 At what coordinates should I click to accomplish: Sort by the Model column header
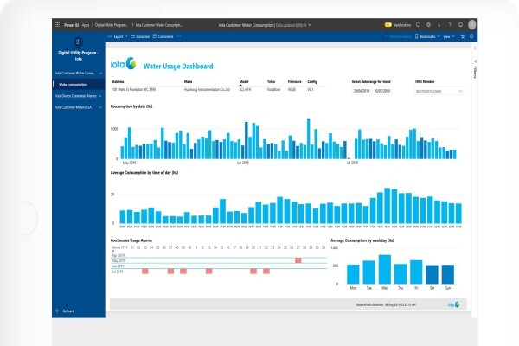tap(244, 82)
